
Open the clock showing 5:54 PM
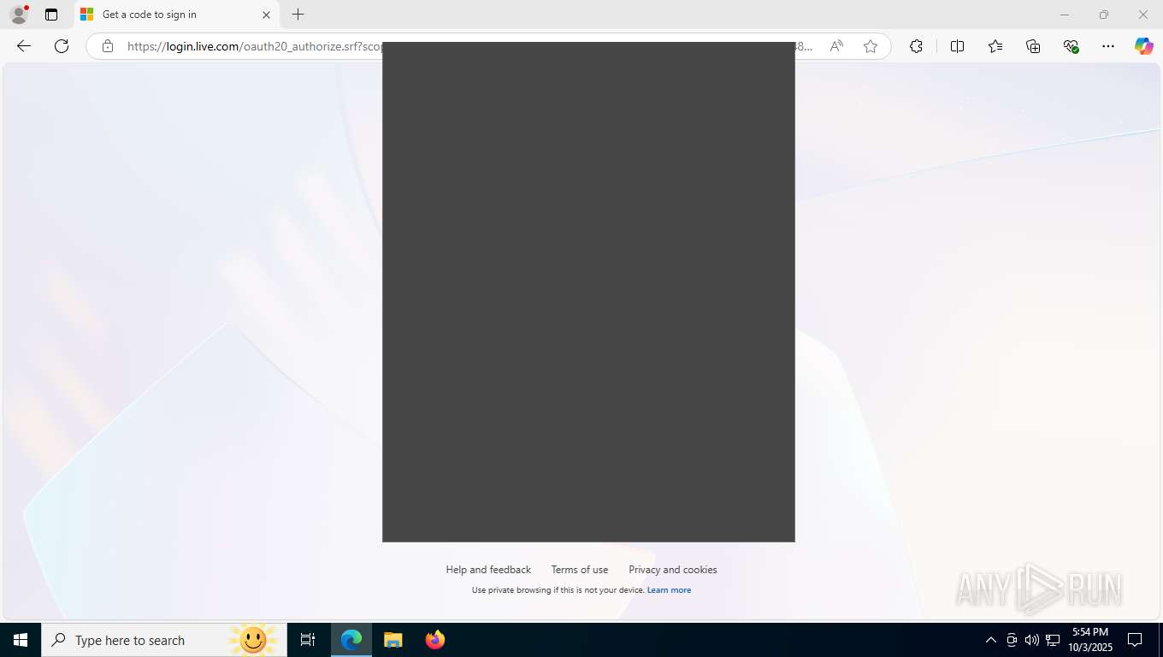coord(1090,640)
